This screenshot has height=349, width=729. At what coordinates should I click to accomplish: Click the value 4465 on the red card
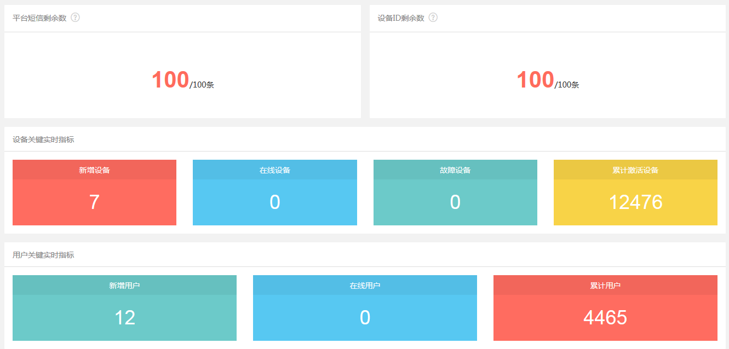point(605,316)
